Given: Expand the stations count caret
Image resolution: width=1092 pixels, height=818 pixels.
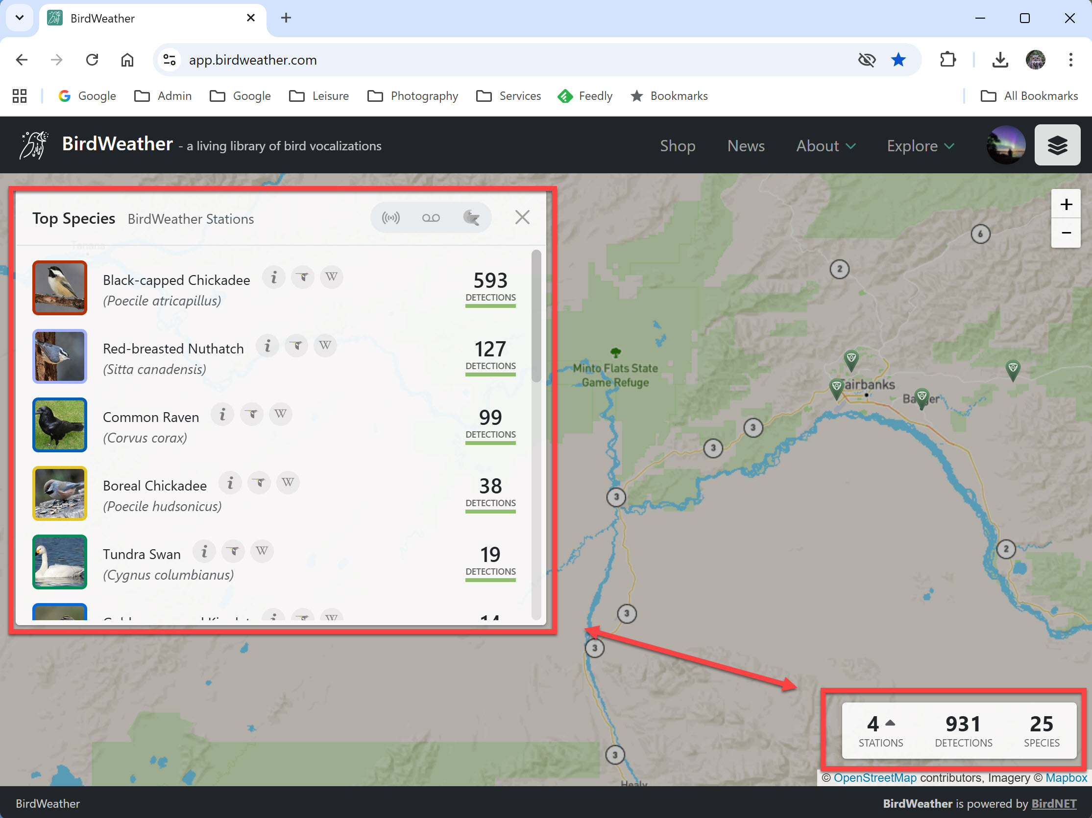Looking at the screenshot, I should (x=890, y=723).
